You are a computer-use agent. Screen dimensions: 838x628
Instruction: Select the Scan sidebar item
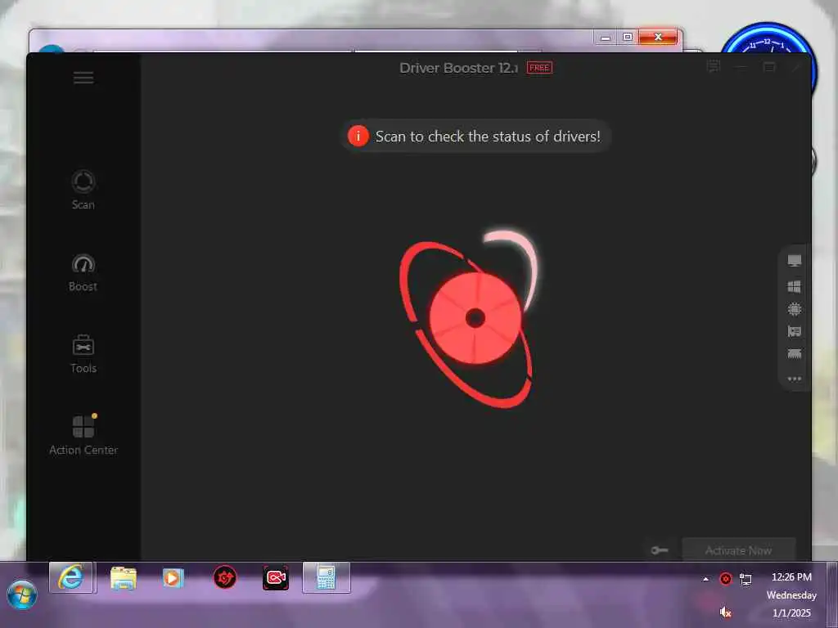pos(83,190)
